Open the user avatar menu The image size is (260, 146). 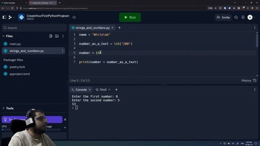(x=250, y=17)
